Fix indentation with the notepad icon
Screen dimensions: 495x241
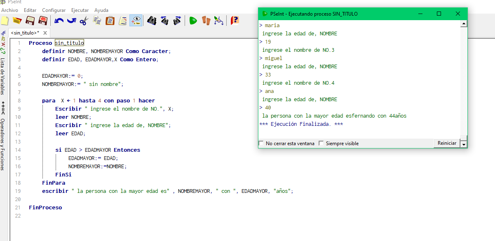click(123, 20)
